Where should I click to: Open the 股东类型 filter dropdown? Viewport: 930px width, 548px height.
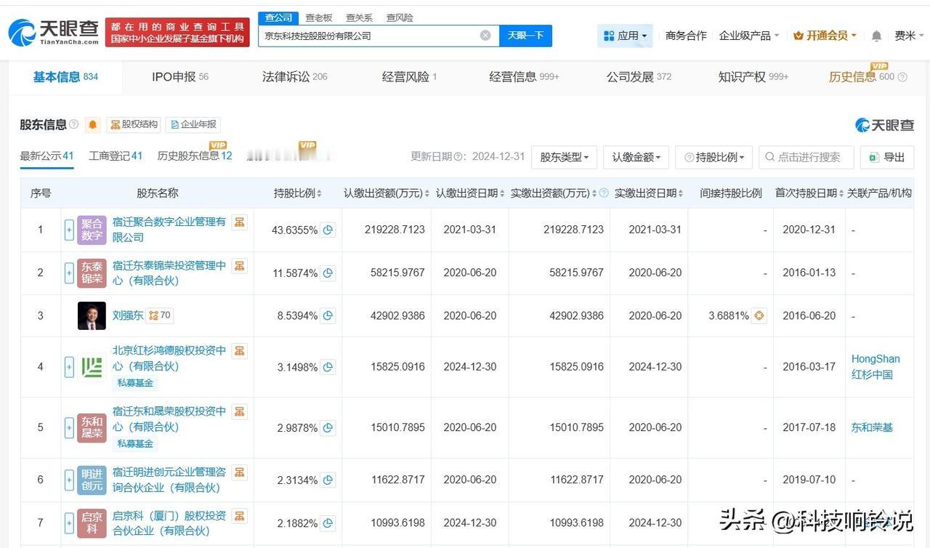click(564, 157)
